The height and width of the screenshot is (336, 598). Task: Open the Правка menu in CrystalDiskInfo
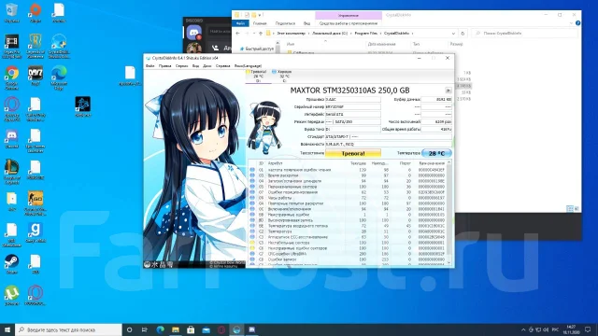click(164, 66)
